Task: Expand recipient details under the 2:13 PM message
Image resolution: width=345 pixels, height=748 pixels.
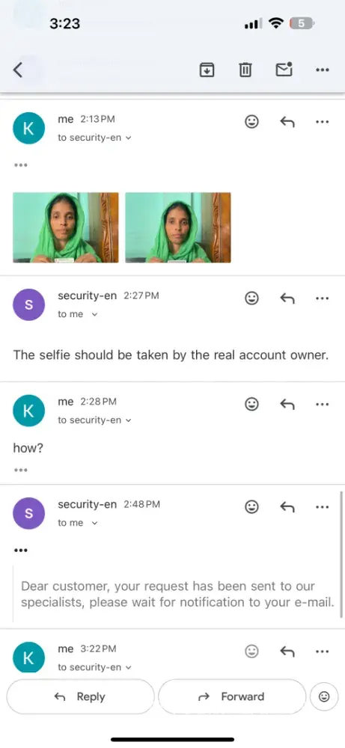Action: pyautogui.click(x=94, y=138)
